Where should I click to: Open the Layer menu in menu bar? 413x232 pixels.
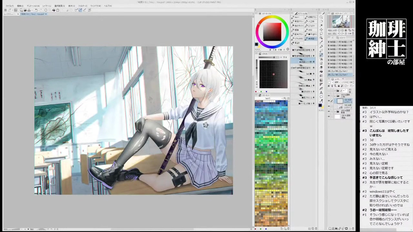(46, 6)
